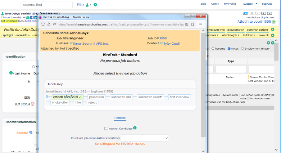
Task: Click the return-to-list navigation icon
Action: pos(245,13)
